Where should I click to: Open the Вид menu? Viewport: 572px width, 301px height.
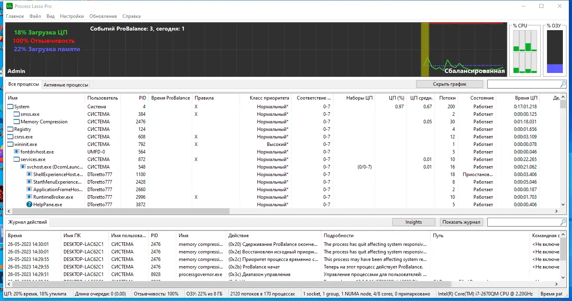click(x=50, y=16)
